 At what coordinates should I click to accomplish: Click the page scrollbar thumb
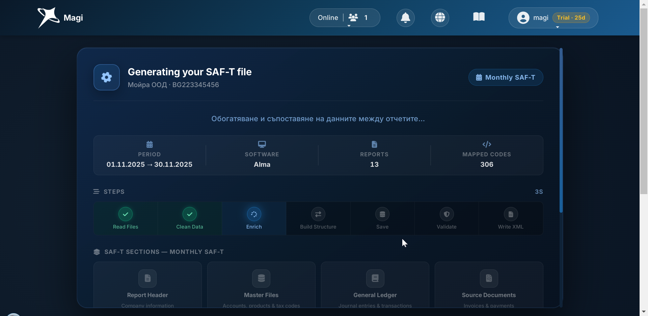(644, 101)
